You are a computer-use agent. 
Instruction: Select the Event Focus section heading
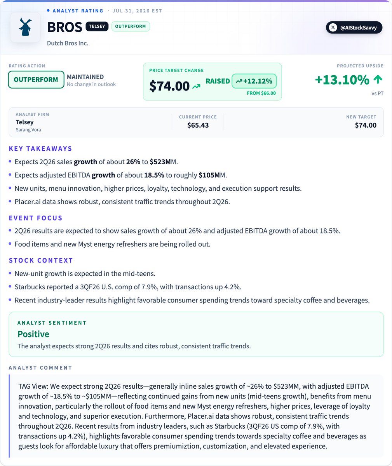coord(36,218)
